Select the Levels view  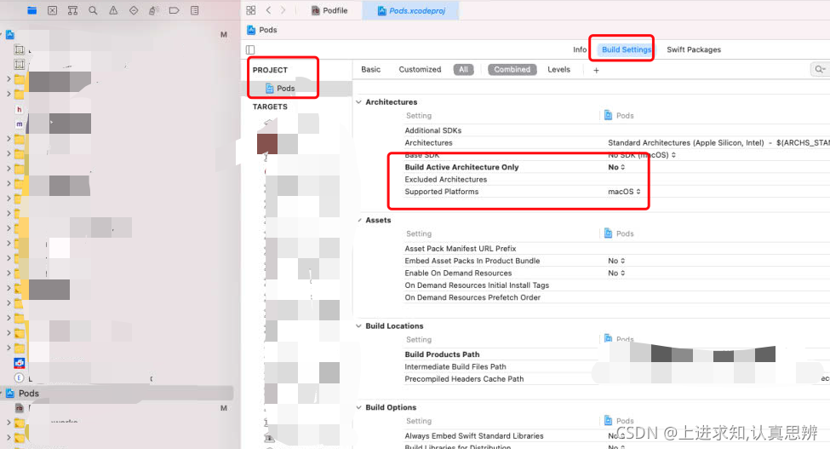coord(559,69)
